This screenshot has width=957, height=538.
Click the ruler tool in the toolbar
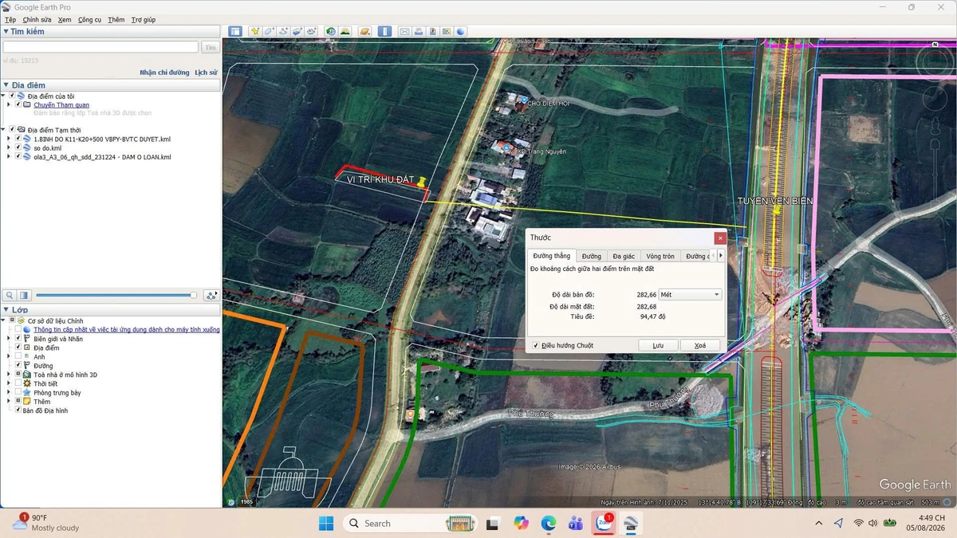pos(384,31)
